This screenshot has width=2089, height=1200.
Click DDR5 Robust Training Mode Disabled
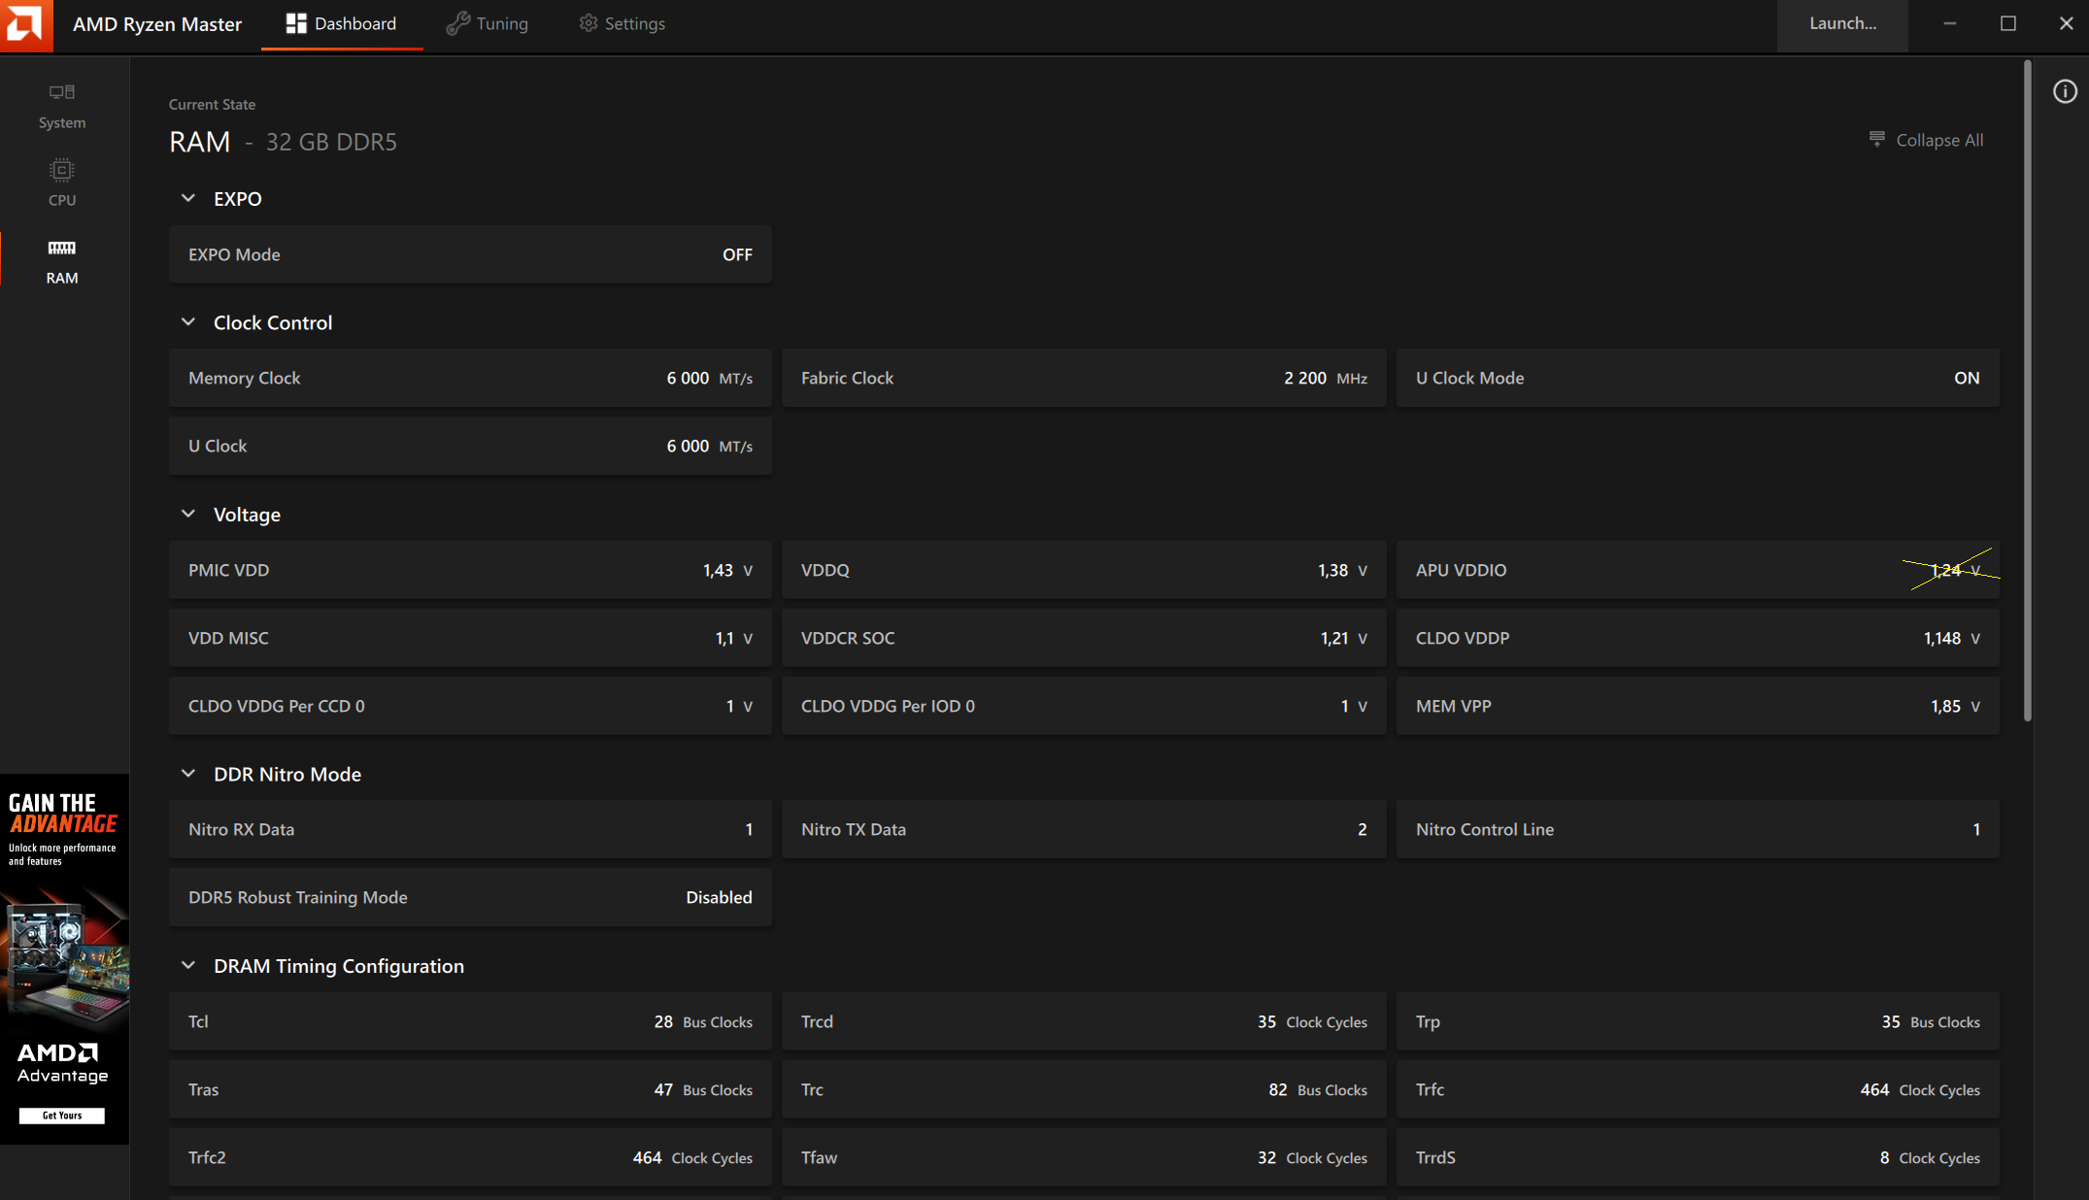tap(718, 897)
